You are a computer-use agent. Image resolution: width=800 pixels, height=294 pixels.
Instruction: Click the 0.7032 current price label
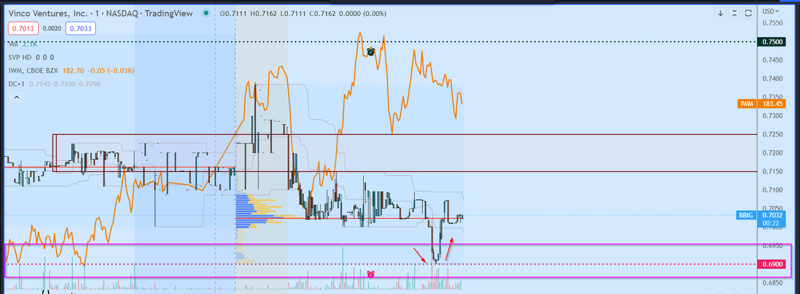(x=771, y=216)
